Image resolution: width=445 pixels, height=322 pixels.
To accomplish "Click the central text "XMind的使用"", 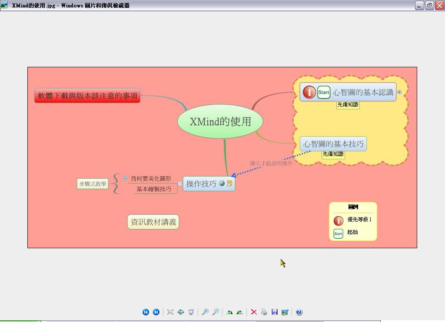I will tap(220, 122).
